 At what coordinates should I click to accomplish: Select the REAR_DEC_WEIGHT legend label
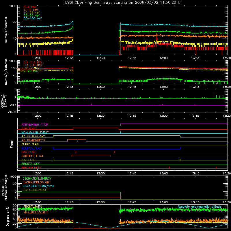[x=36, y=190]
